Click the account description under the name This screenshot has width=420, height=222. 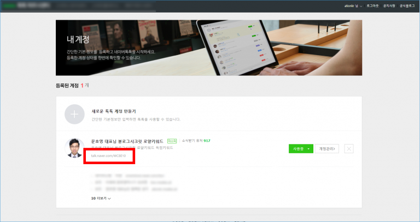(131, 147)
